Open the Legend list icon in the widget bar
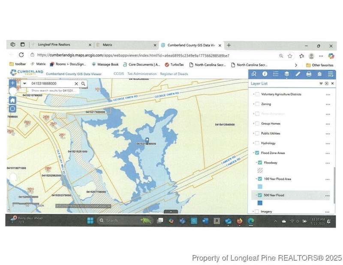The width and height of the screenshot is (343, 265). click(276, 74)
